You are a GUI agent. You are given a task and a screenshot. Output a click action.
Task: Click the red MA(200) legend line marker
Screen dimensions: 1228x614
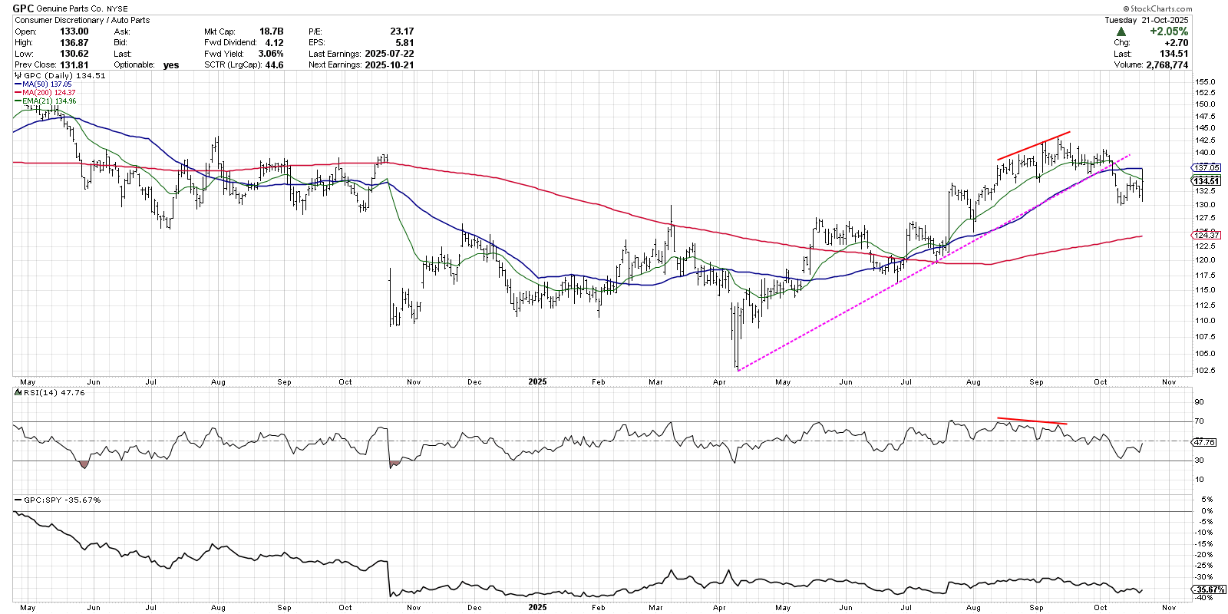(x=18, y=93)
